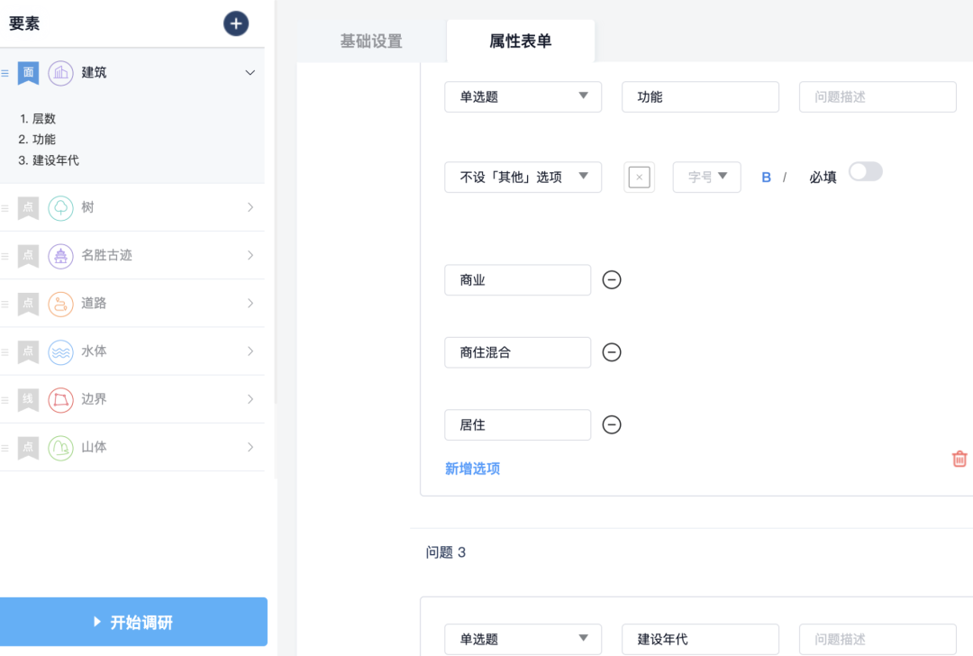Expand the 名胜古迹 element chevron
This screenshot has width=973, height=656.
[250, 255]
